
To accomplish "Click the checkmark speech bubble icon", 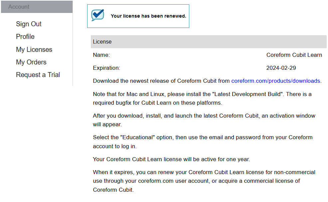I will coord(97,15).
